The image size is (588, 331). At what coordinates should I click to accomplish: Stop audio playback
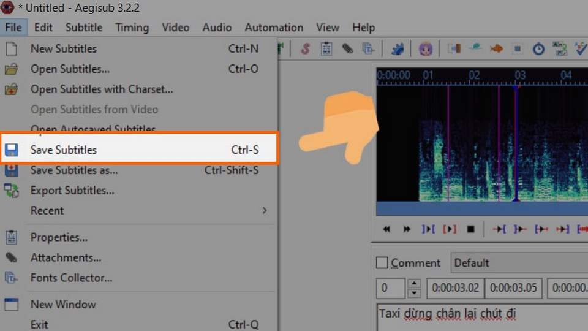coord(470,229)
